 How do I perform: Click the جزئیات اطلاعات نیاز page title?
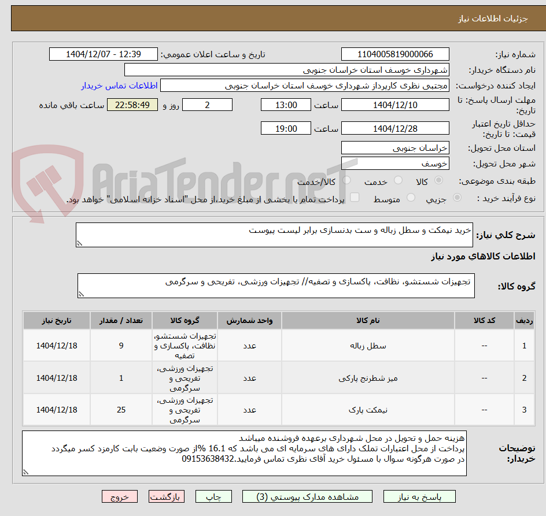[x=493, y=18]
